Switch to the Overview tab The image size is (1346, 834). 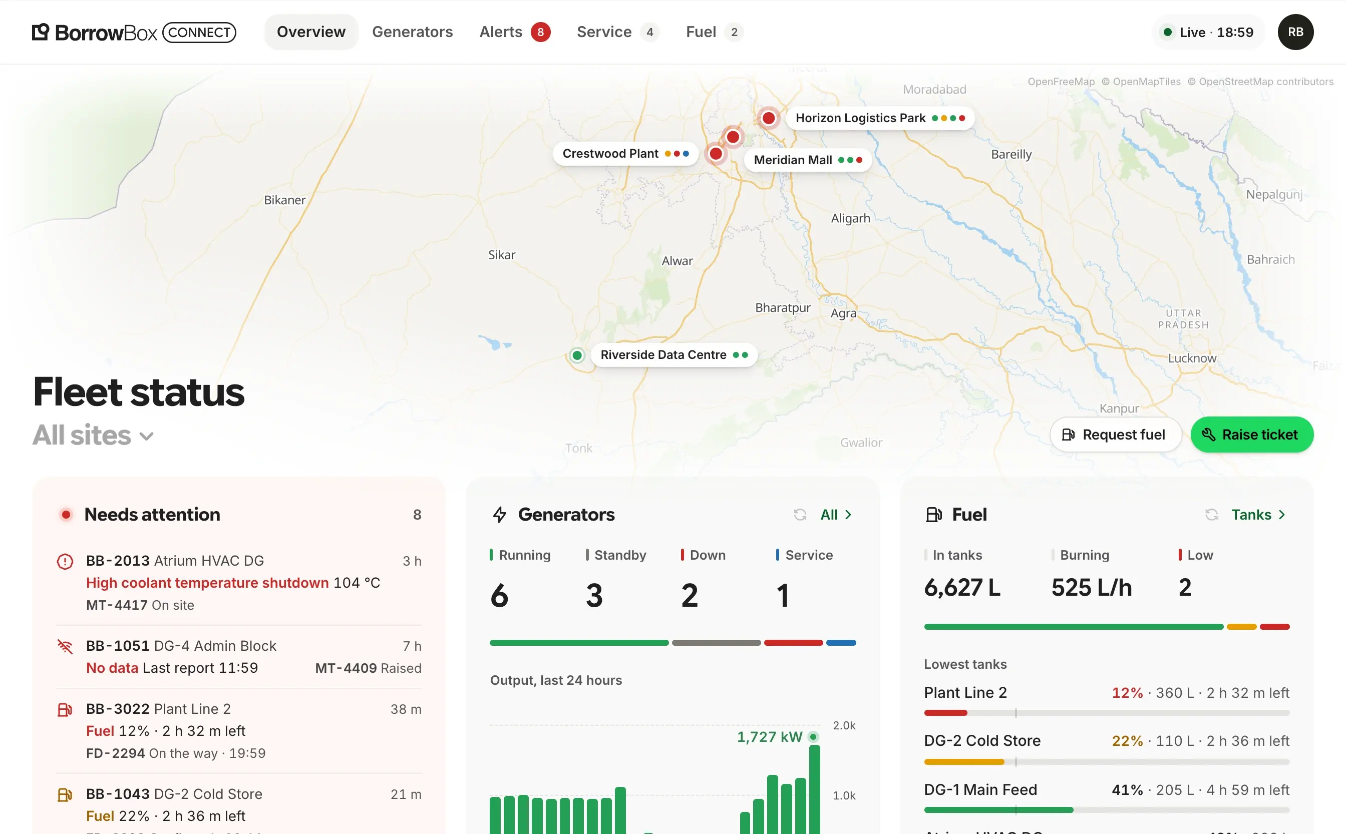click(311, 32)
